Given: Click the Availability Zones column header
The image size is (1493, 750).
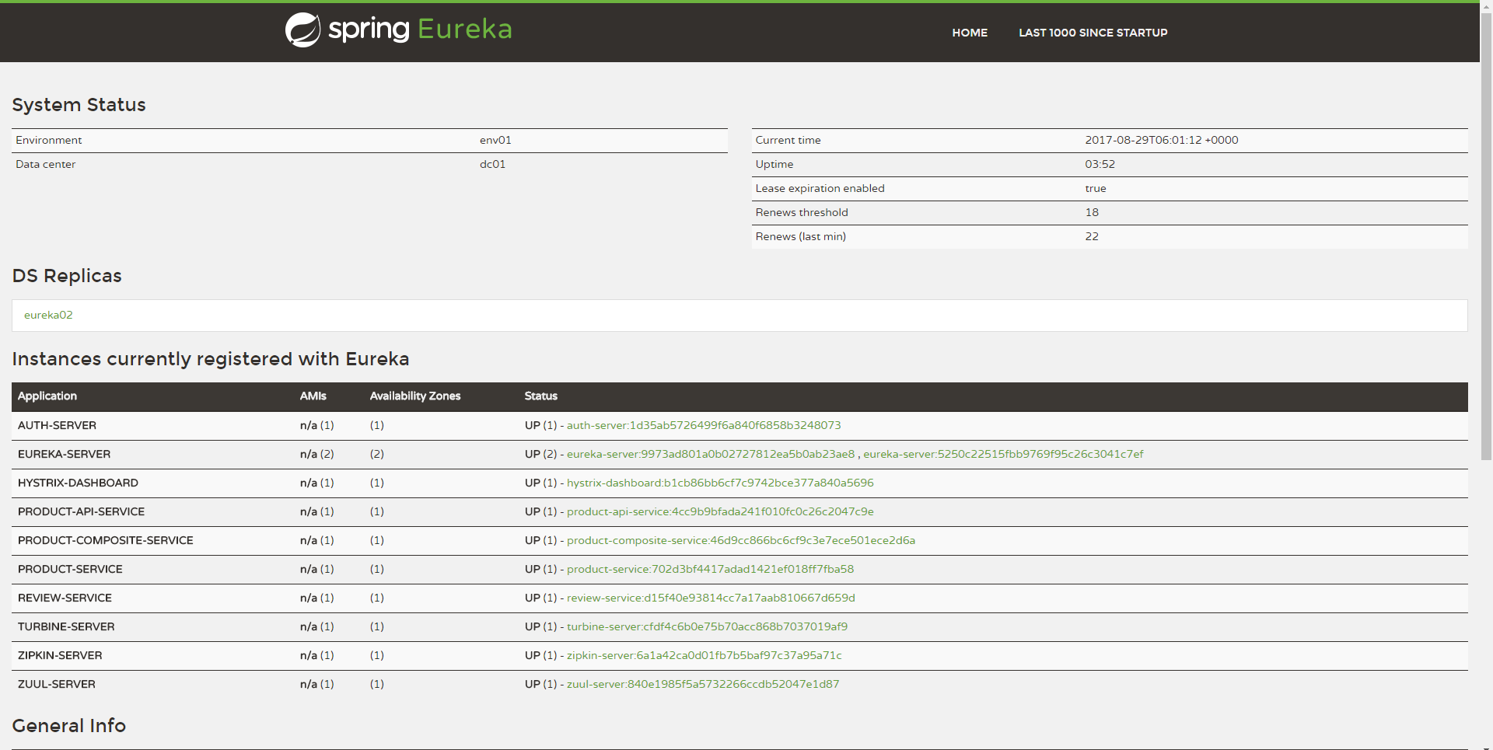Looking at the screenshot, I should tap(415, 396).
